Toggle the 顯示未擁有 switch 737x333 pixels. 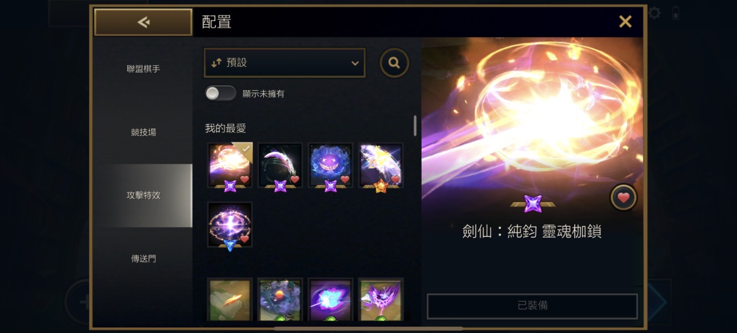click(x=221, y=93)
